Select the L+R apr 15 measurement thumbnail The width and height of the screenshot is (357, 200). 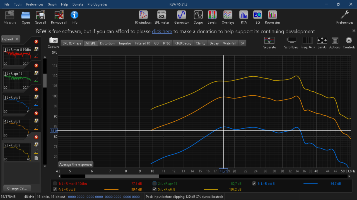click(x=17, y=81)
